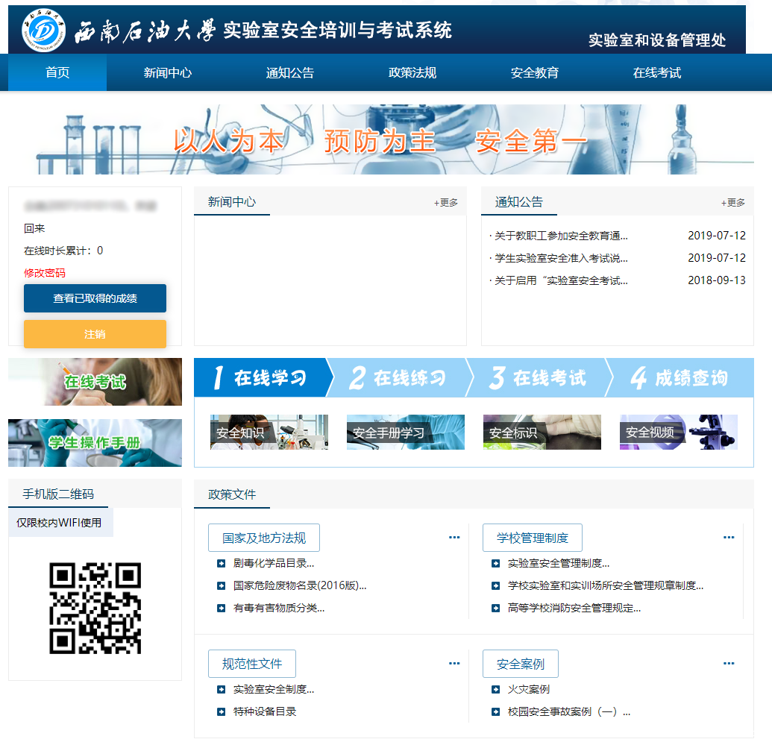The image size is (772, 745).
Task: Select the 2 在线练习 step tab
Action: tap(397, 378)
